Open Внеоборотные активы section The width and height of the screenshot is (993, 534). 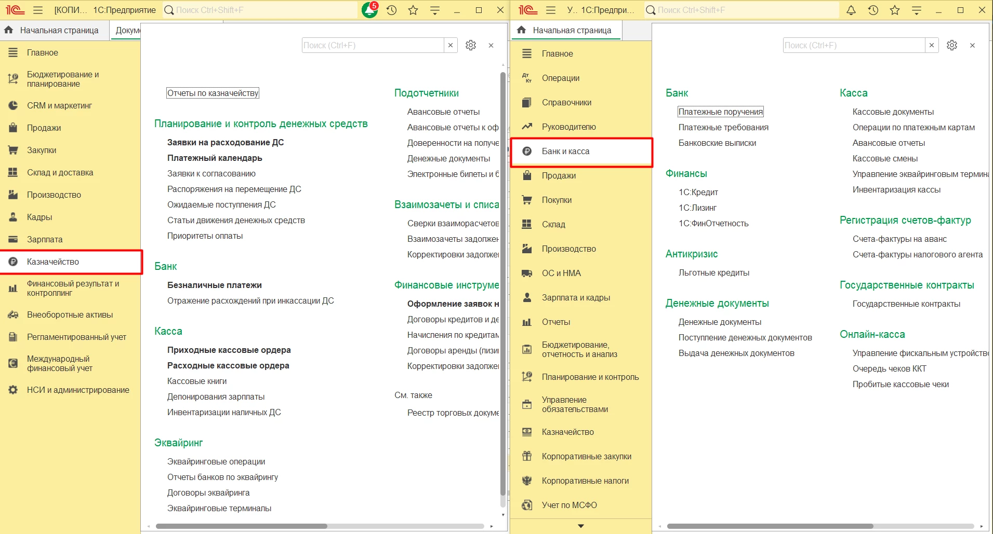70,314
